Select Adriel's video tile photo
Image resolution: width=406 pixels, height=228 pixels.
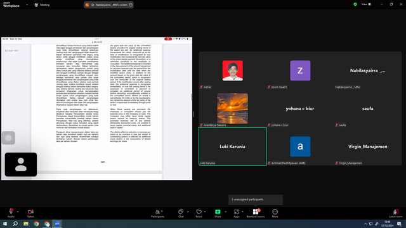pyautogui.click(x=233, y=70)
